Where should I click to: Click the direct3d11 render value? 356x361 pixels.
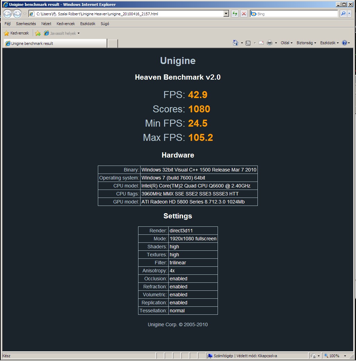click(193, 231)
